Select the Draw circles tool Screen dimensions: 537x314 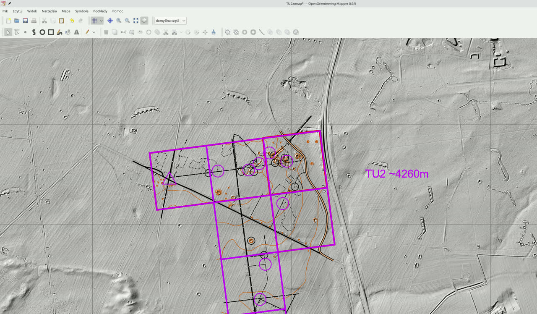click(x=42, y=32)
